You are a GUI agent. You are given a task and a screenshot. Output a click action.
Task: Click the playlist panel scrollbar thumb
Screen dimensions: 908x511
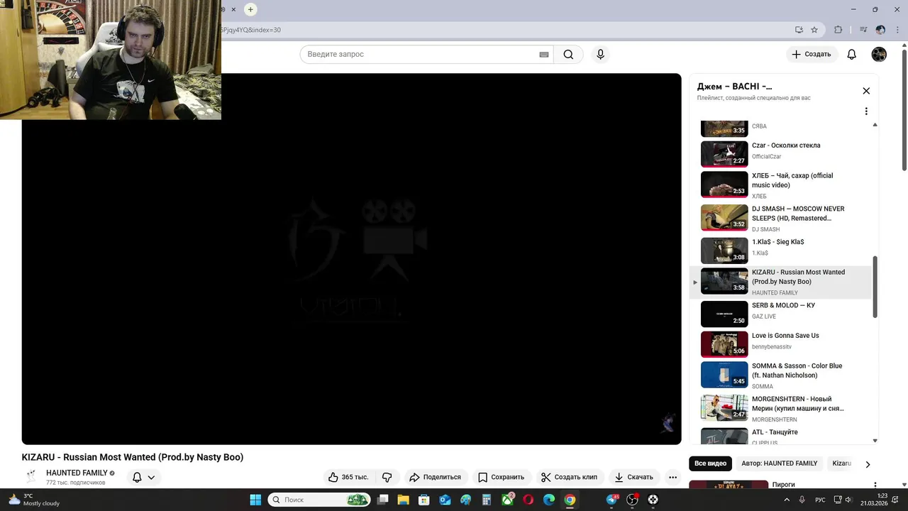point(875,287)
